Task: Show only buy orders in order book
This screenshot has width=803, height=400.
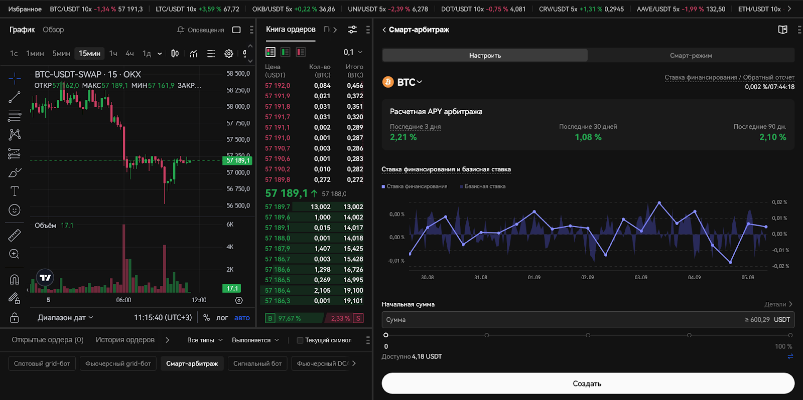Action: pyautogui.click(x=286, y=52)
